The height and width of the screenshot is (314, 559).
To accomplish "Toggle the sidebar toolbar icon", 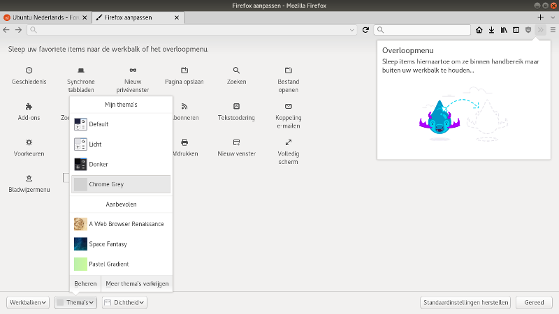I will tap(516, 30).
